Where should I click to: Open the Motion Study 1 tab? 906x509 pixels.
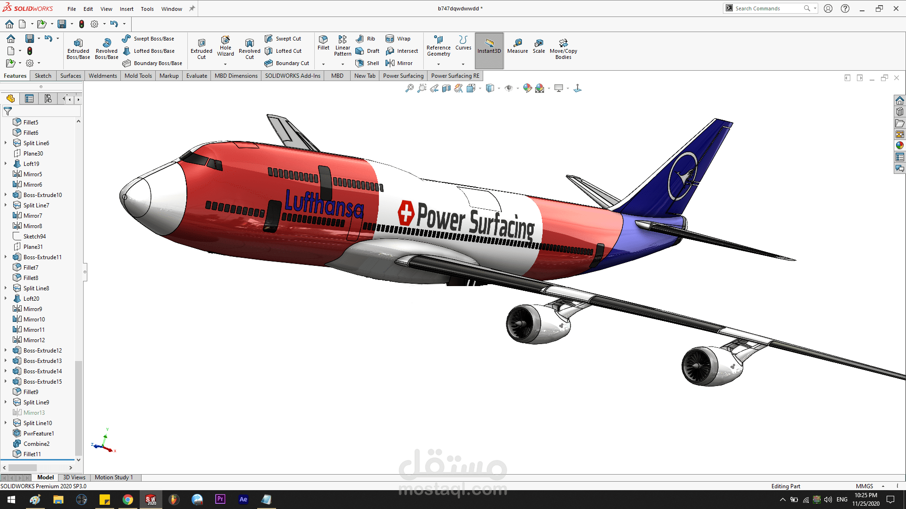point(114,477)
